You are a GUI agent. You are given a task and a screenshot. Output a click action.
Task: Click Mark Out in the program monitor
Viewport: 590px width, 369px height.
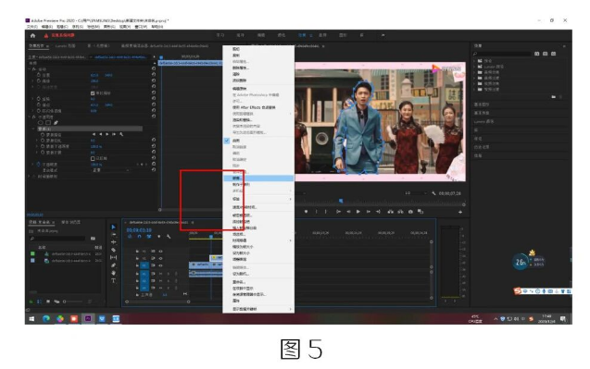(x=325, y=212)
